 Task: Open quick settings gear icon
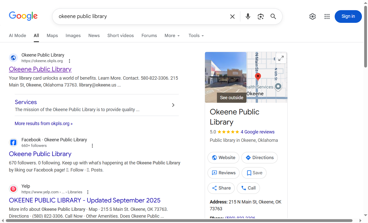click(313, 16)
